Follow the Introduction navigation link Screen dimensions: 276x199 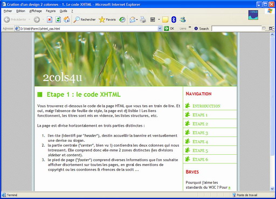[x=206, y=106]
